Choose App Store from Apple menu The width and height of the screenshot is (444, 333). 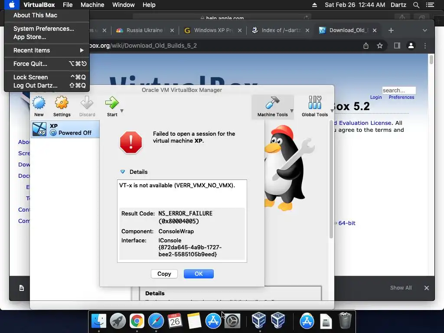click(x=47, y=37)
